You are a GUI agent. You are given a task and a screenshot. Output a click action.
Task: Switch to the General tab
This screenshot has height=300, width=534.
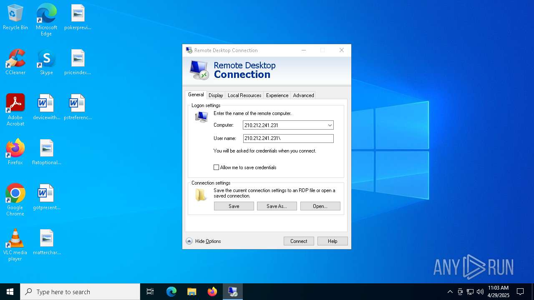coord(196,95)
